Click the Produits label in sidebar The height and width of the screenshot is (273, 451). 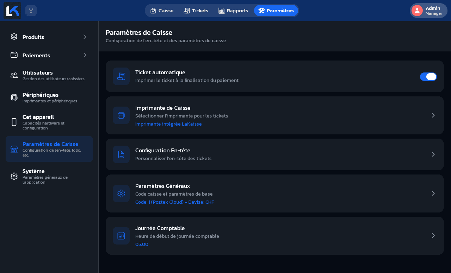tap(33, 37)
